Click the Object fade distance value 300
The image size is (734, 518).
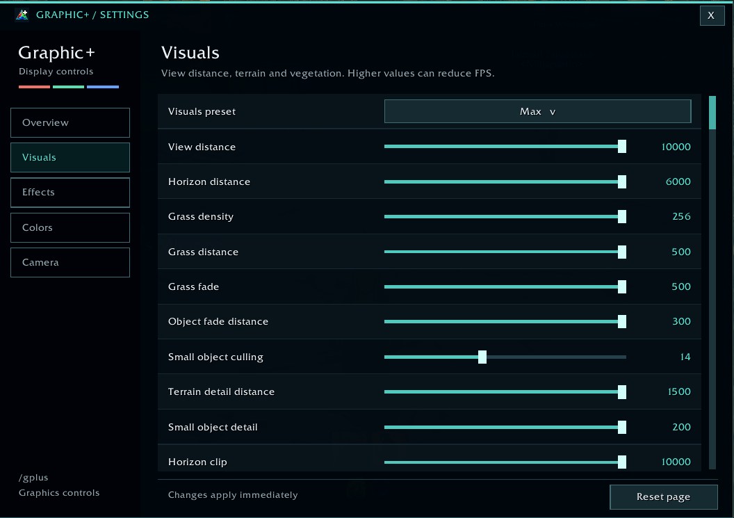[681, 321]
